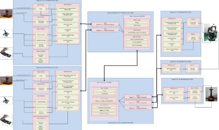The image size is (219, 130).
Task: Click the Hand Status data box in the upper Master PC block
Action: tap(68, 30)
